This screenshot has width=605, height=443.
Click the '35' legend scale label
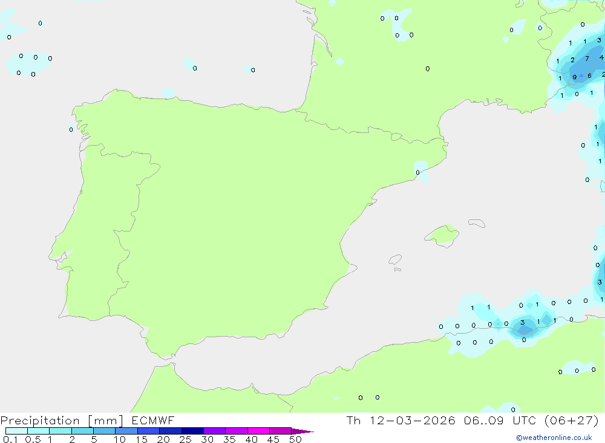pyautogui.click(x=229, y=439)
